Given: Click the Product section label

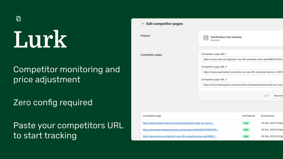Looking at the screenshot, I should coord(145,36).
